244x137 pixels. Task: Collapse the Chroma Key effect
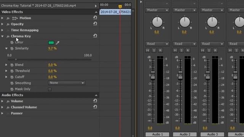(x=2, y=36)
